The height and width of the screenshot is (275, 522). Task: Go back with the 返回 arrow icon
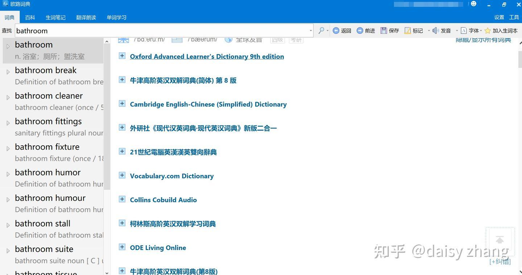(x=336, y=31)
